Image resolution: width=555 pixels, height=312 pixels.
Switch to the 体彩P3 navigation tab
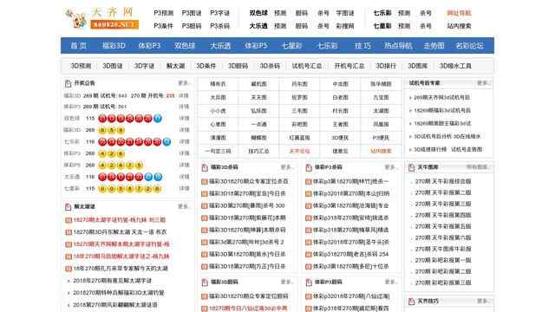pos(149,46)
